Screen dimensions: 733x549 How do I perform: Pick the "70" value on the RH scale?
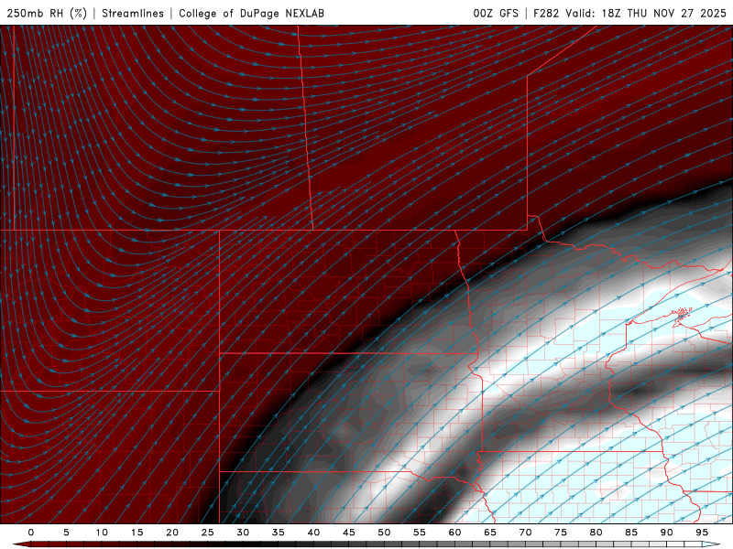pos(525,533)
